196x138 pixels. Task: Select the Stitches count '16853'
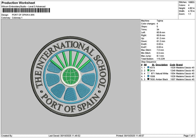pyautogui.click(x=191, y=2)
